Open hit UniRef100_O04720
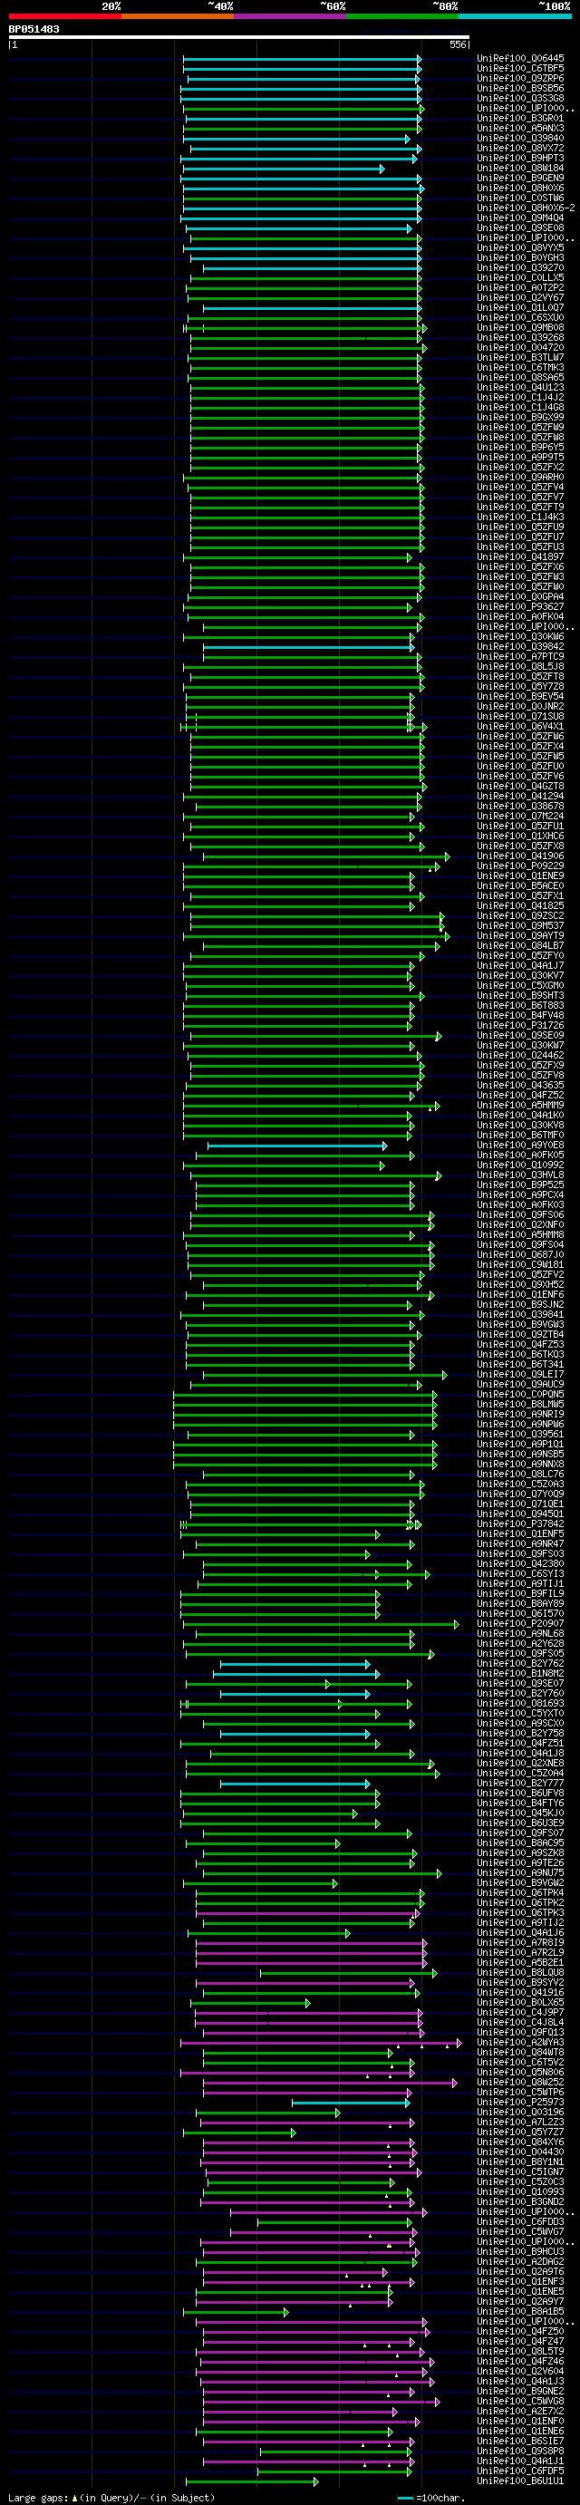The image size is (580, 2505). pos(519,347)
